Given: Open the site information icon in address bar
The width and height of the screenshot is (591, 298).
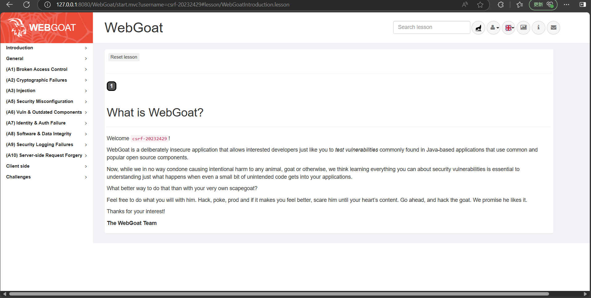Looking at the screenshot, I should tap(47, 5).
